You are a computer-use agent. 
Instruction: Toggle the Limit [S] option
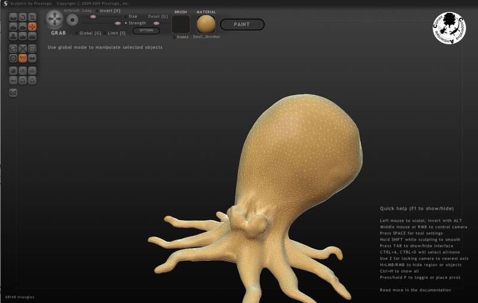(104, 33)
